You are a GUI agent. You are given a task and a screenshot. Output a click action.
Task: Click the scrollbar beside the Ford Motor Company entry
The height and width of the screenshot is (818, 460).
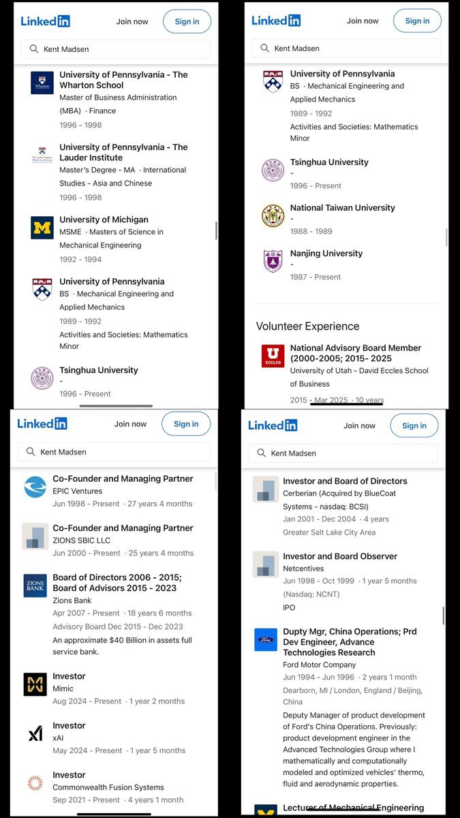click(x=444, y=615)
